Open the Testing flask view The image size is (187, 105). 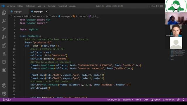click(4, 54)
